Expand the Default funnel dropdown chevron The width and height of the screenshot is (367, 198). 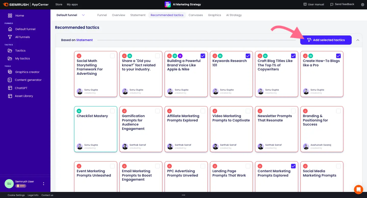pos(83,15)
